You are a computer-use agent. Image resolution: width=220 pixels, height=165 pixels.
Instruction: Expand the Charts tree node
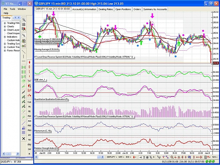pos(5,26)
